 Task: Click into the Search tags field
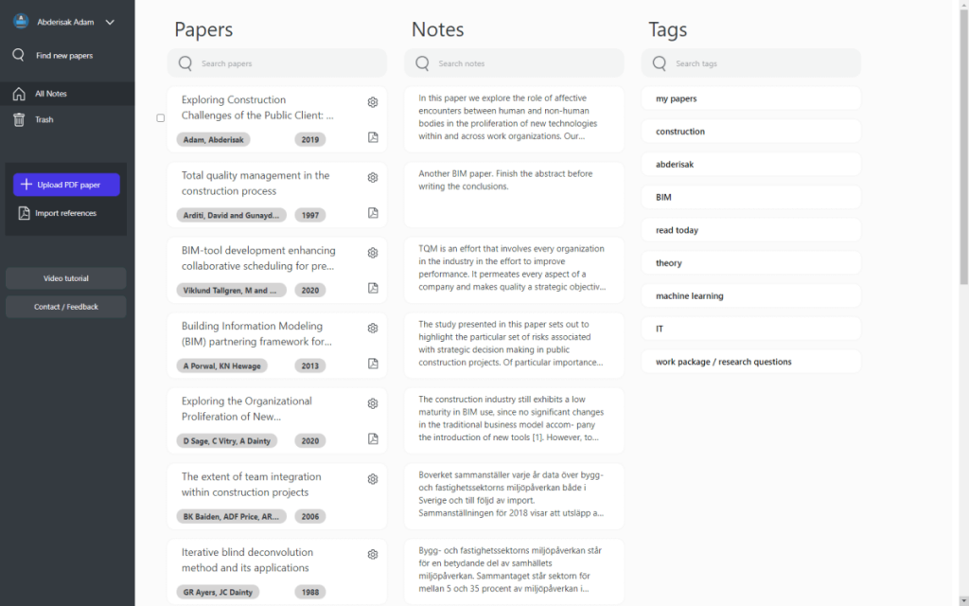point(750,63)
